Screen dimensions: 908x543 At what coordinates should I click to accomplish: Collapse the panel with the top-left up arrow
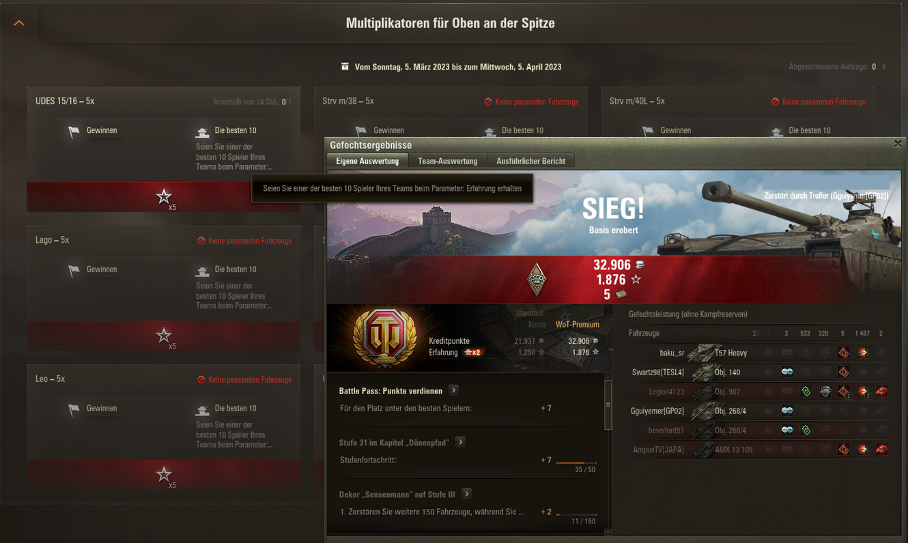pos(19,23)
